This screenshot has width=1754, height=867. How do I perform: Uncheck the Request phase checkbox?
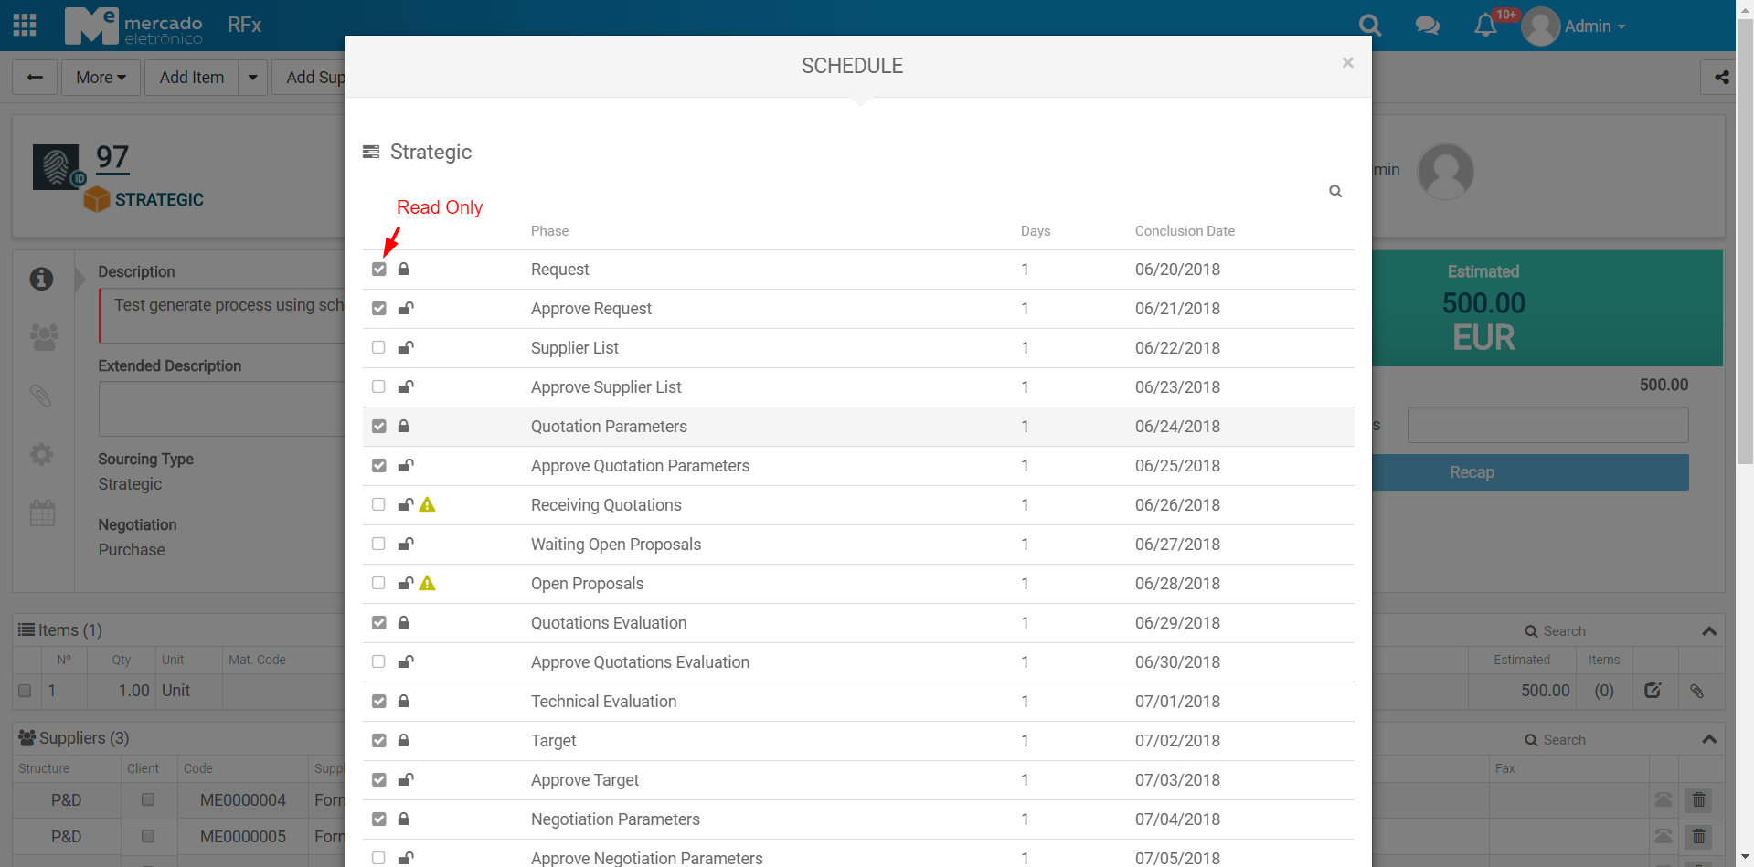coord(378,269)
